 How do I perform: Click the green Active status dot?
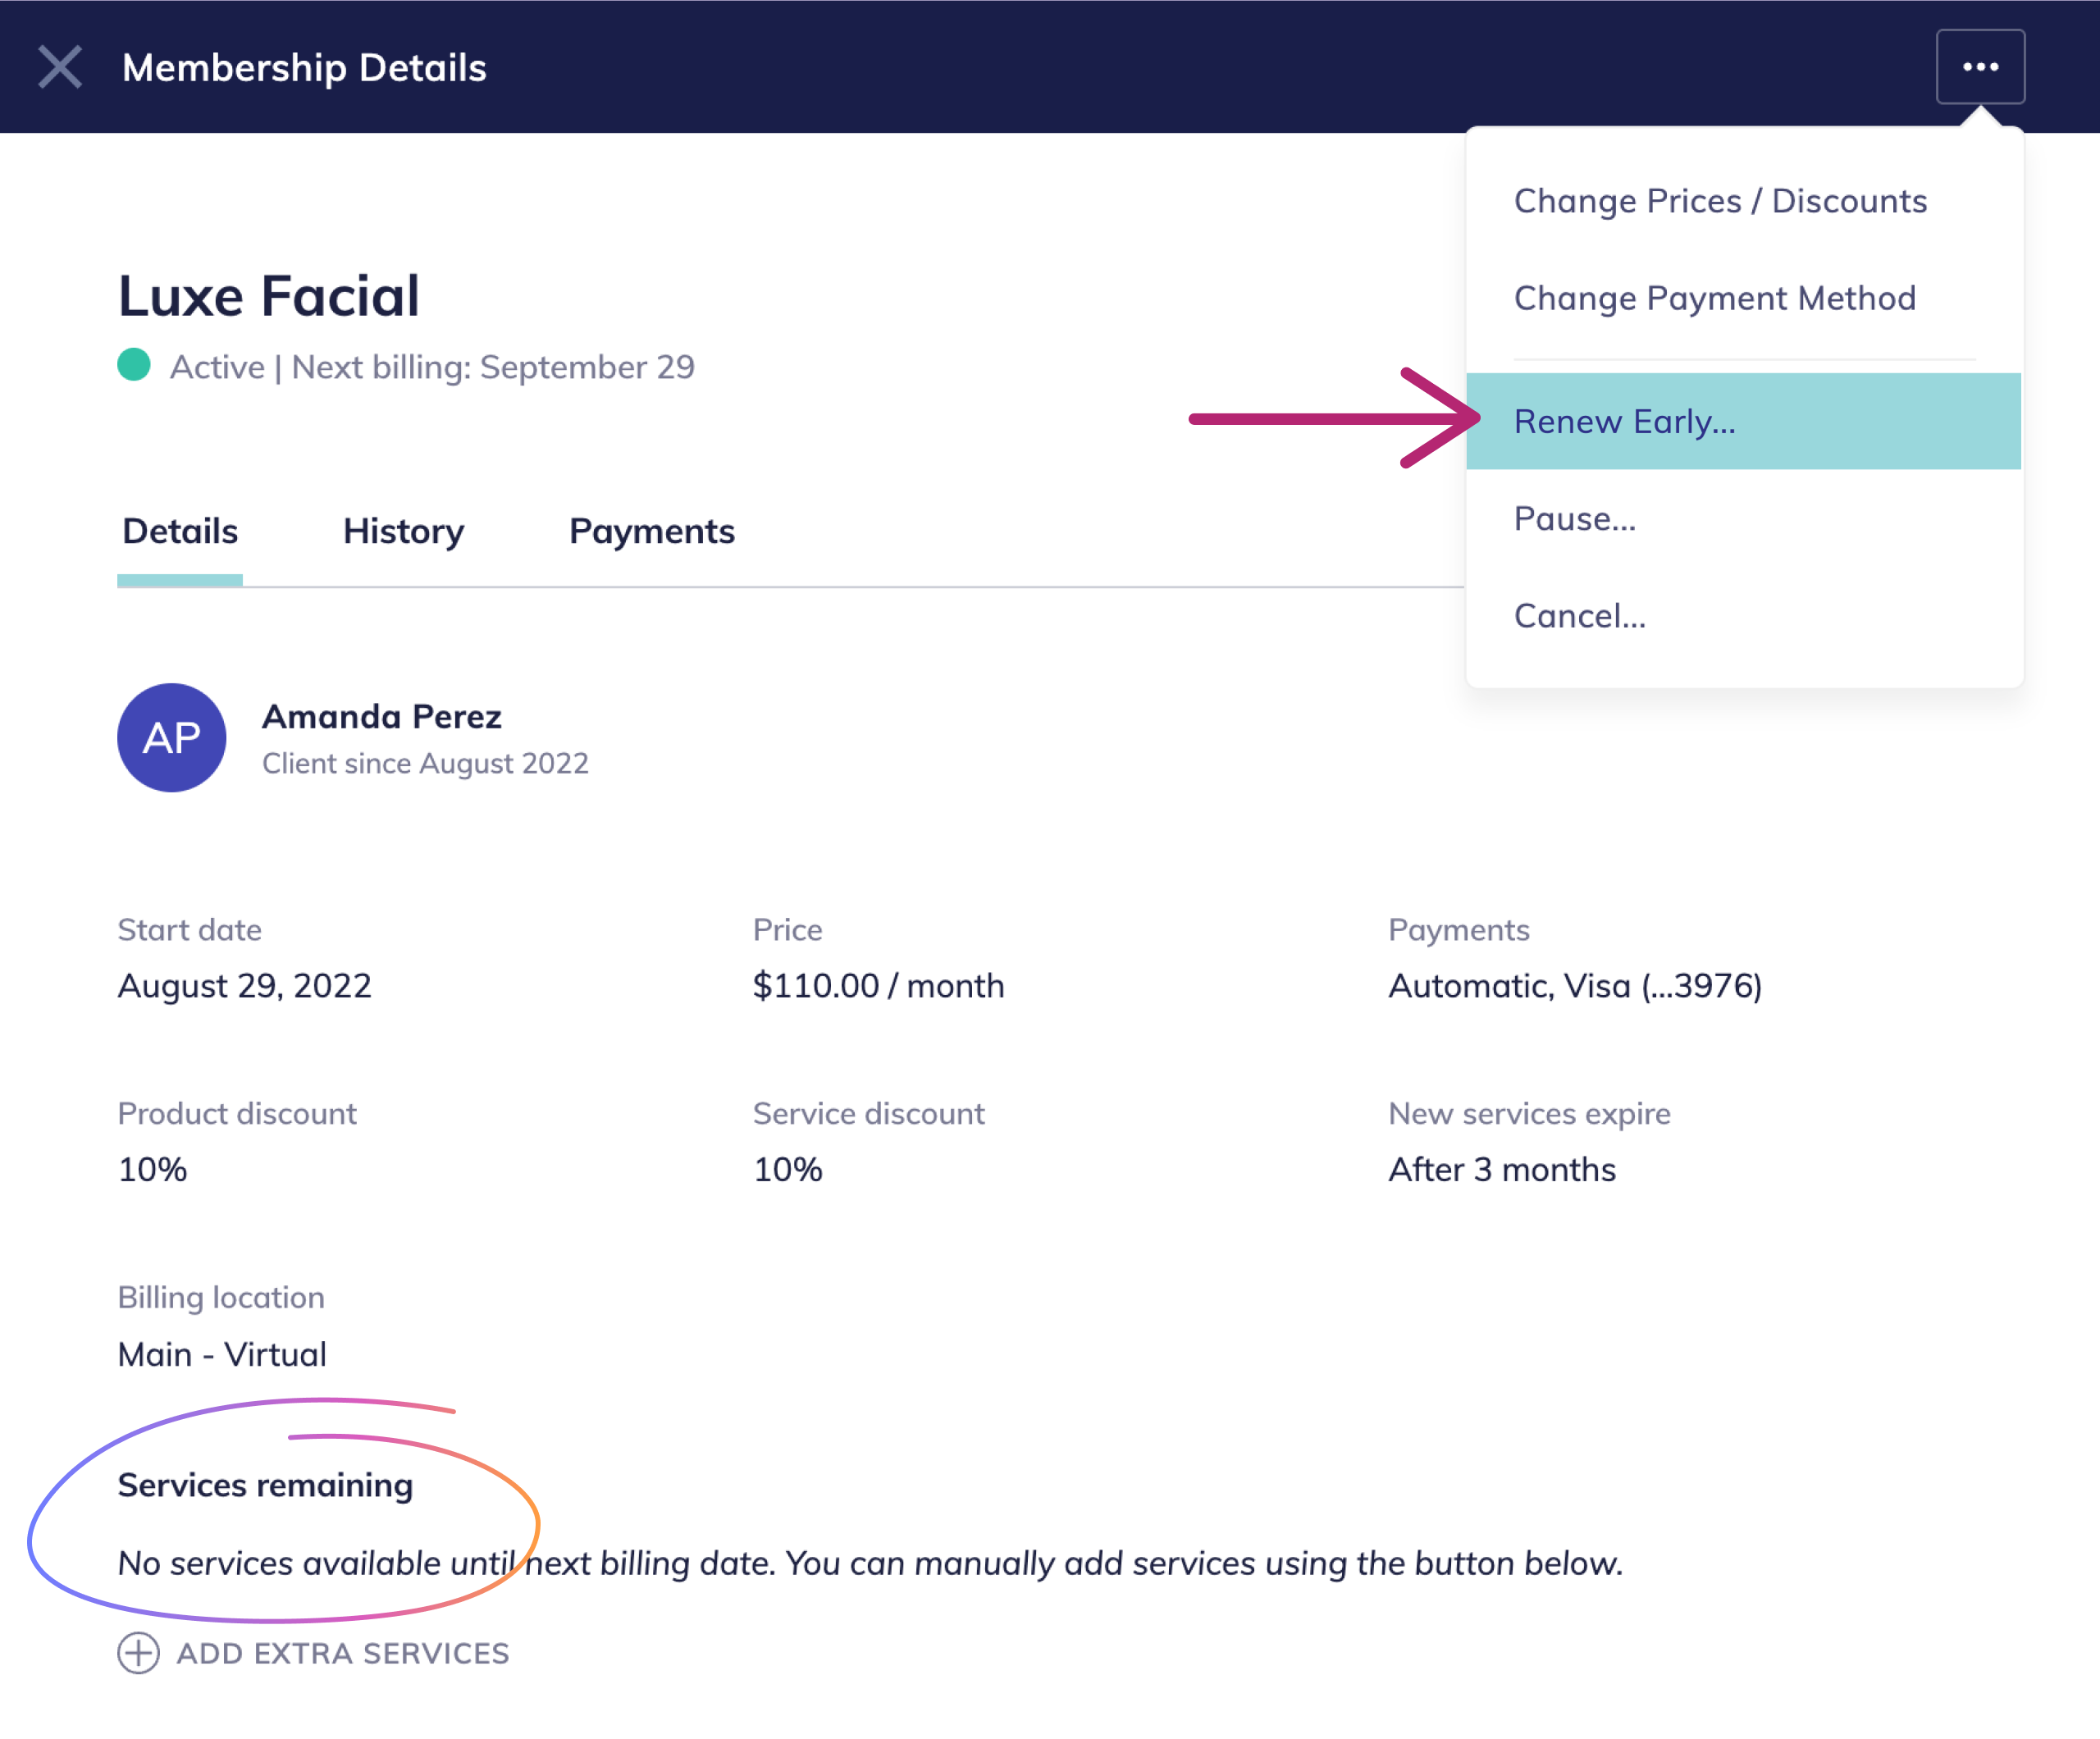point(134,365)
